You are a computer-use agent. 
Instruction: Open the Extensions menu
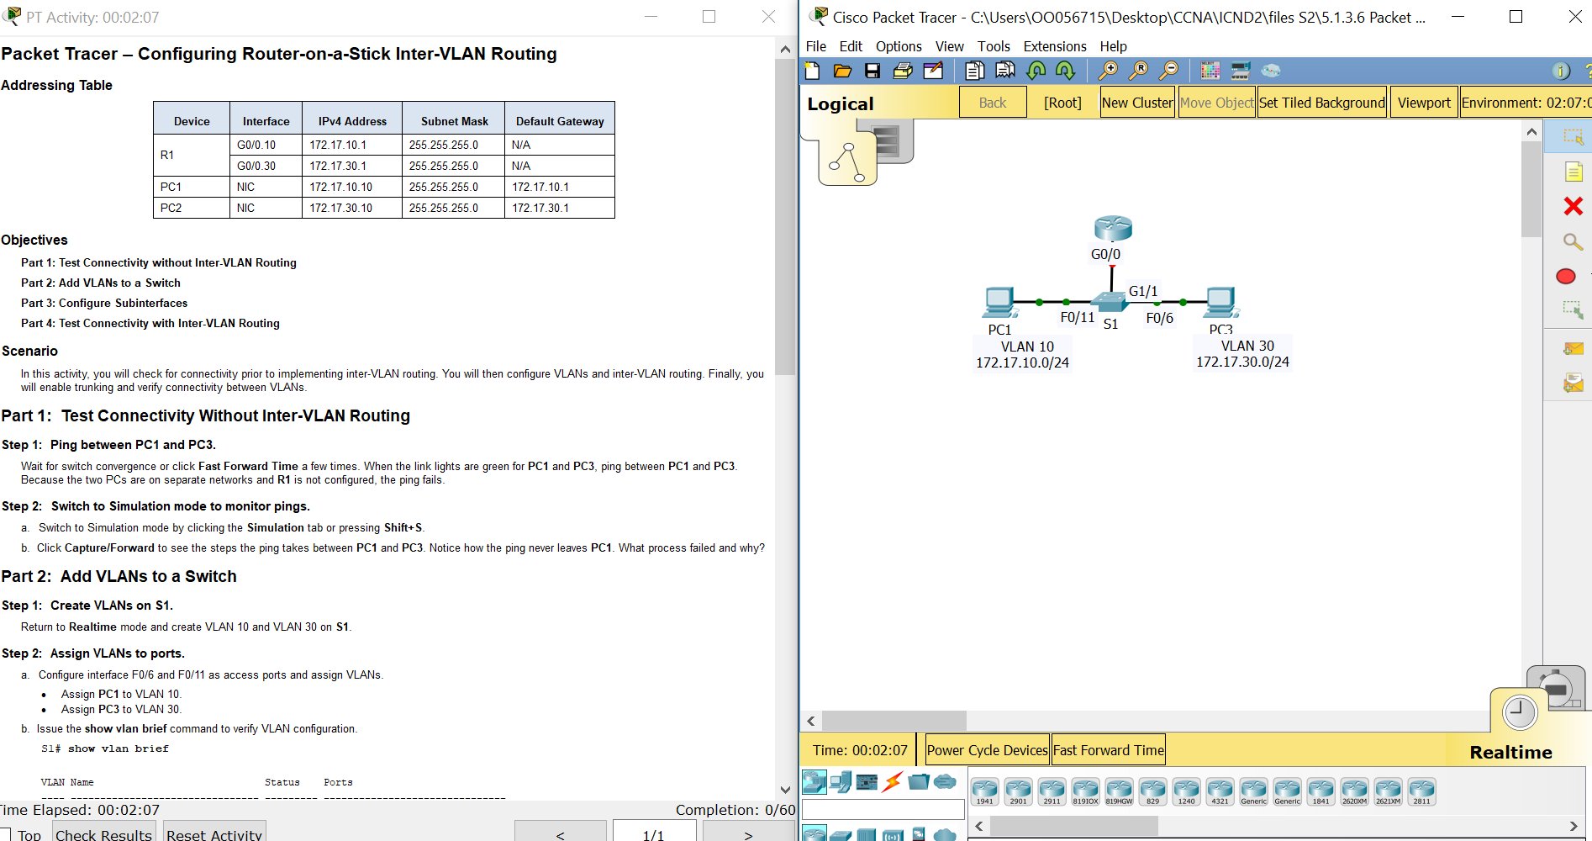click(1055, 46)
